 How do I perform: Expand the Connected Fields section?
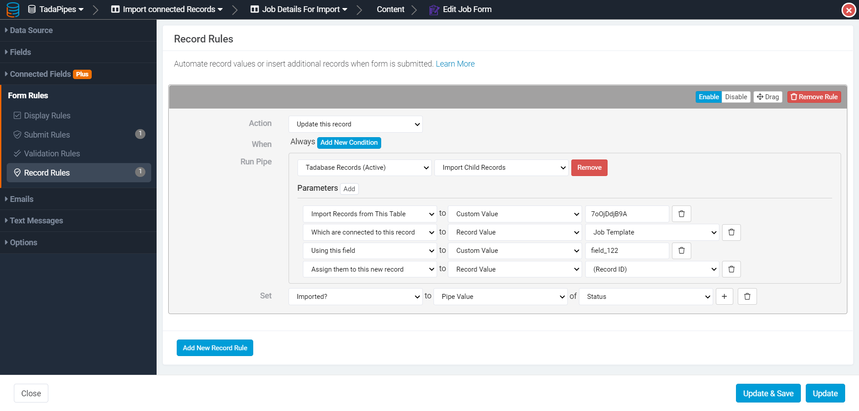[x=78, y=74]
